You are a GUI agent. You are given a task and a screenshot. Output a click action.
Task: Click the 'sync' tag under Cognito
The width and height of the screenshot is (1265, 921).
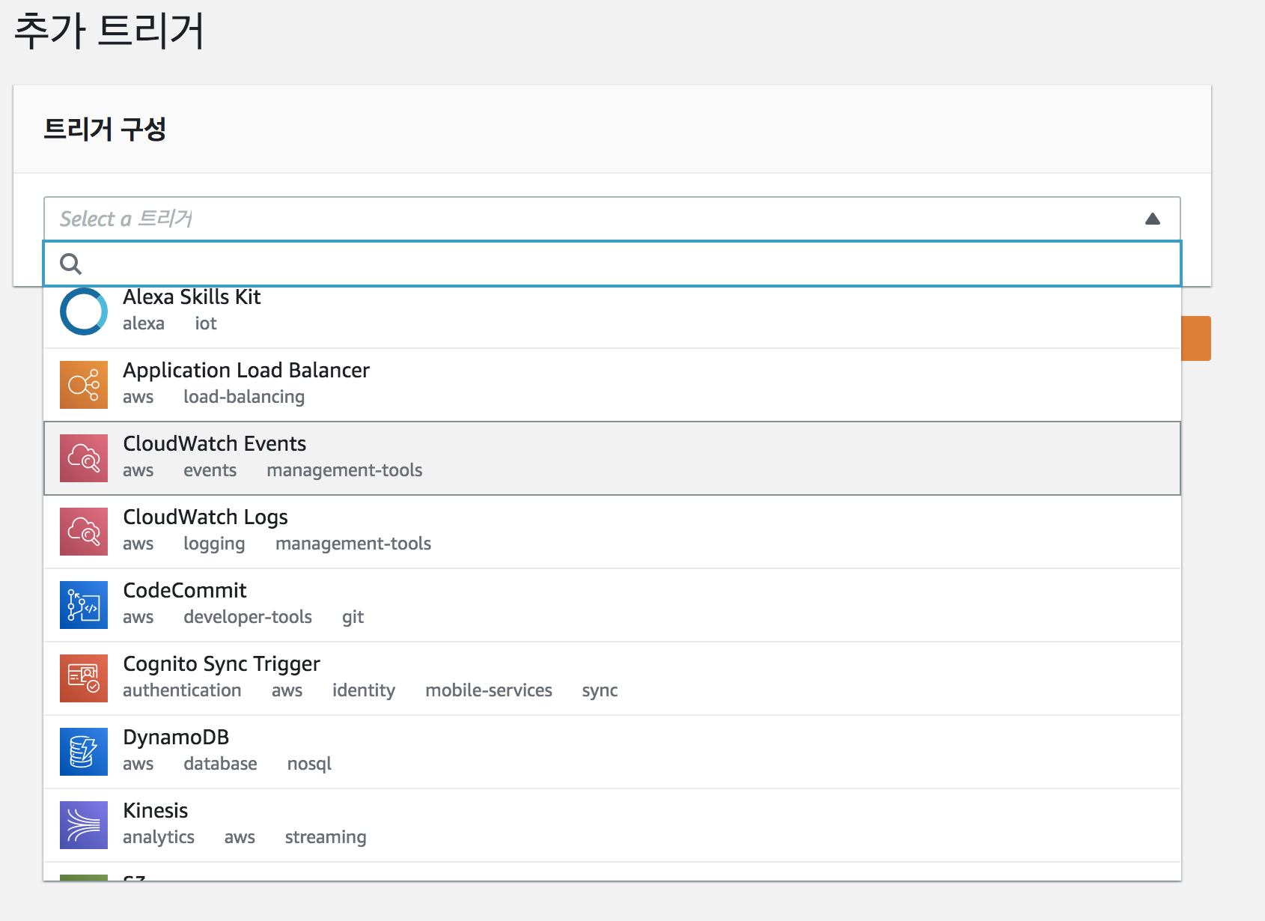pos(600,691)
